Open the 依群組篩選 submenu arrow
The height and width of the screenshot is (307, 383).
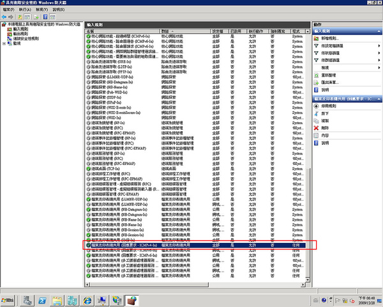point(379,60)
